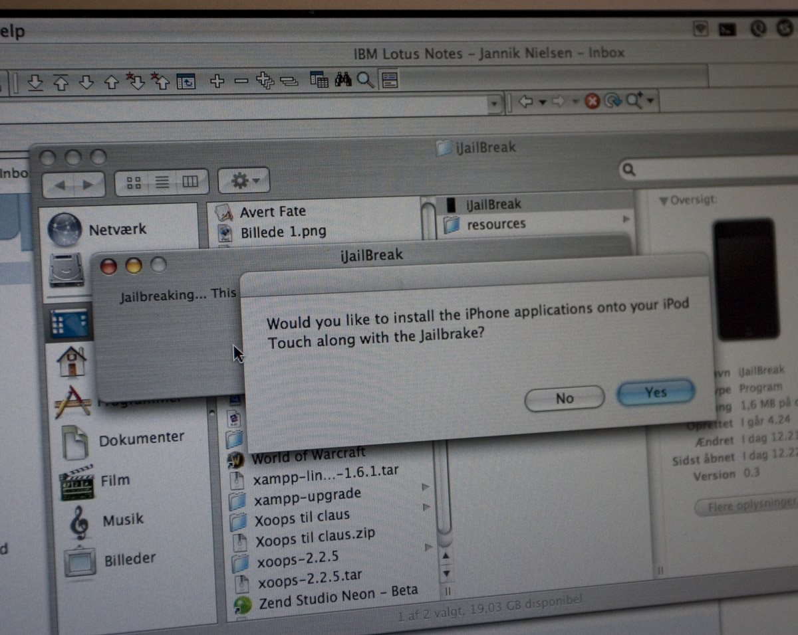Switch Finder to list view

162,182
